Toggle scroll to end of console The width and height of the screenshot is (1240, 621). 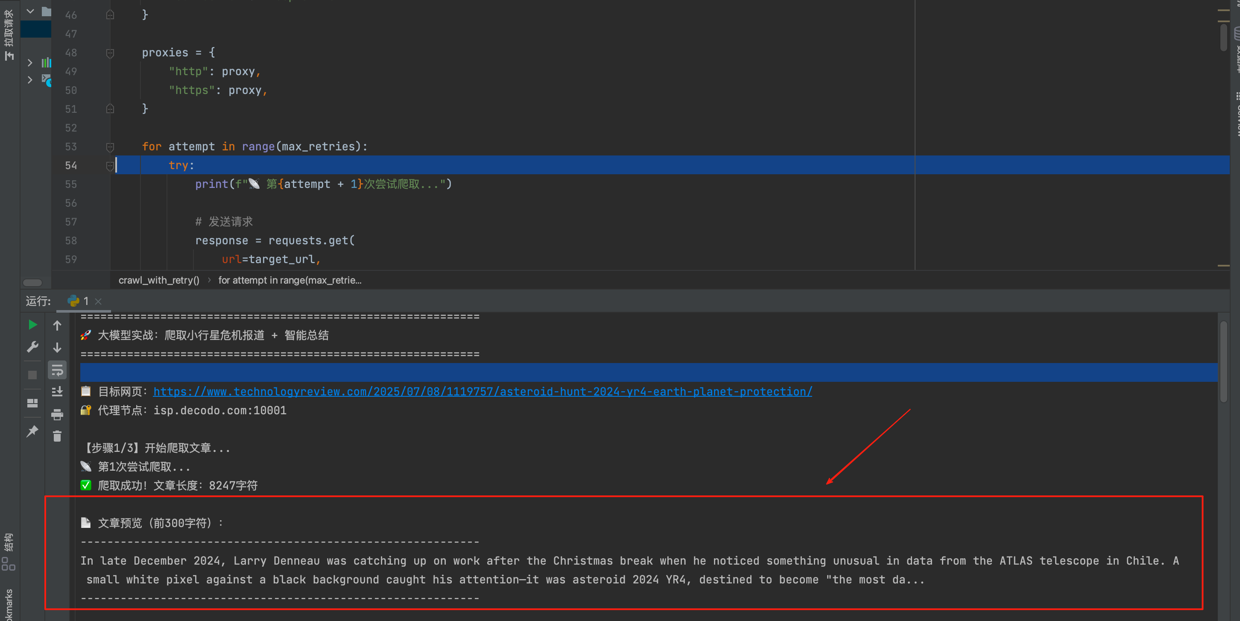[x=57, y=392]
